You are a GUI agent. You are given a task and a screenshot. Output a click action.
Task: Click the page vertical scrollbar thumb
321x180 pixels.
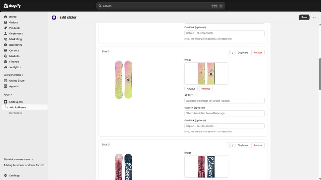(x=320, y=74)
